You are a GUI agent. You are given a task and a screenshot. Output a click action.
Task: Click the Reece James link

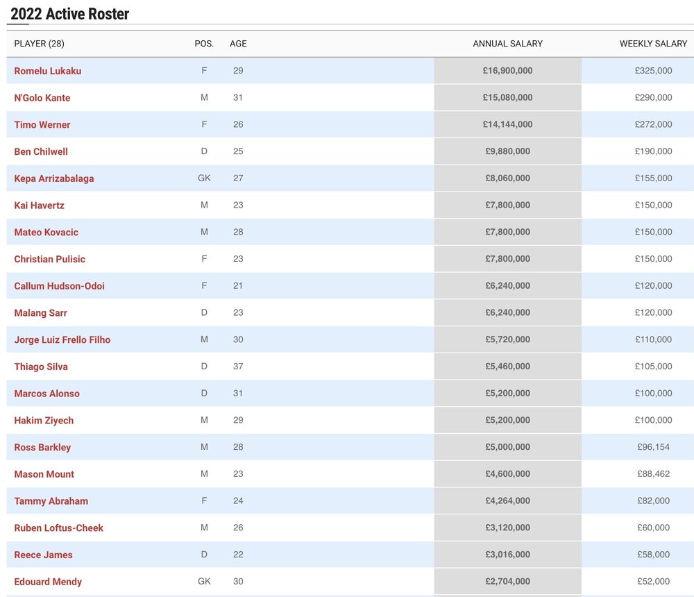[43, 555]
